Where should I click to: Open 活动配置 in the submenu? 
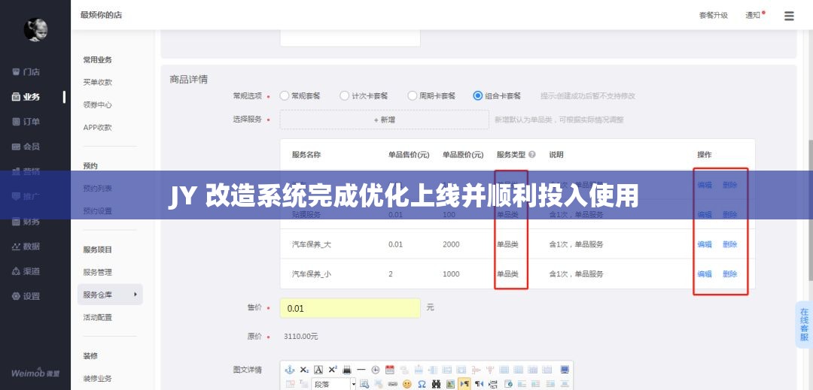(x=97, y=317)
